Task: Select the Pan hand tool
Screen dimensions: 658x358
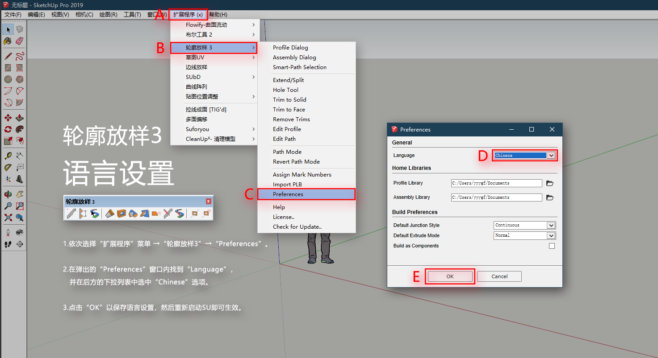Action: point(19,194)
